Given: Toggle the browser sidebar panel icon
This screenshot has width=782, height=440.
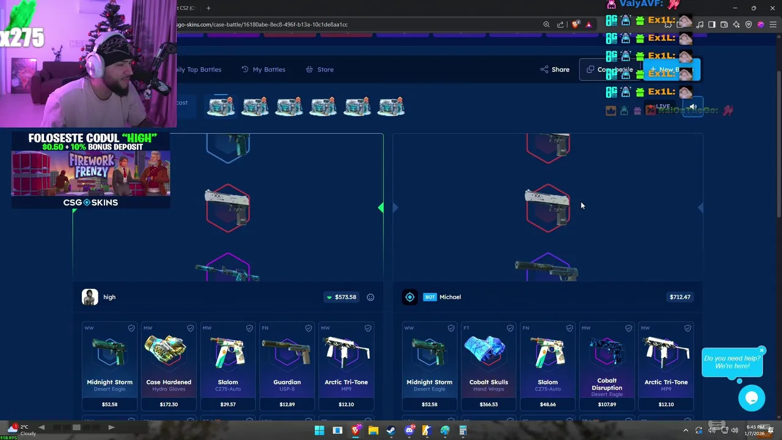Looking at the screenshot, I should click(712, 24).
